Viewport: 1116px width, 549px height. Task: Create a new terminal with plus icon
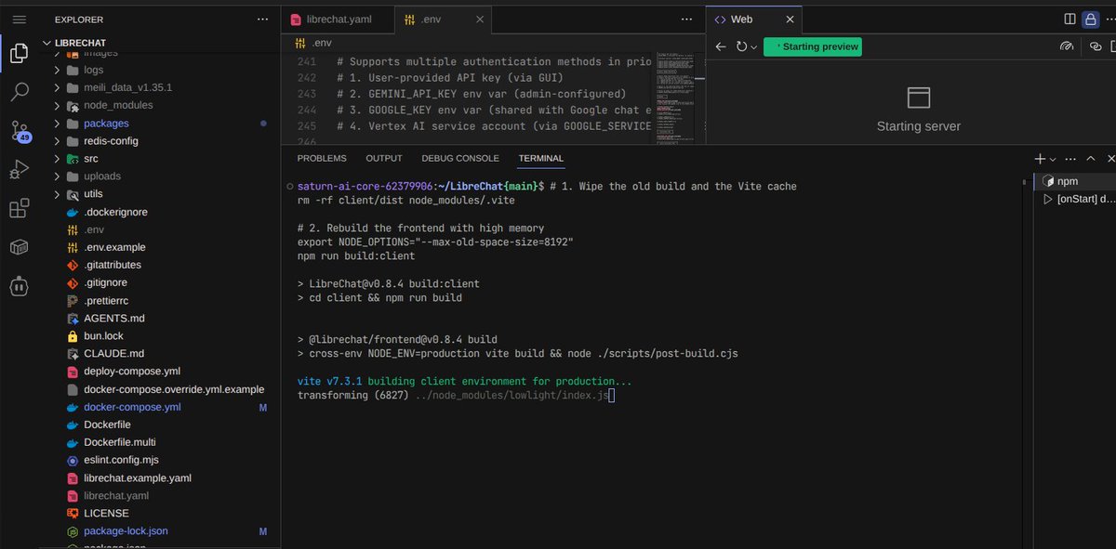tap(1041, 159)
